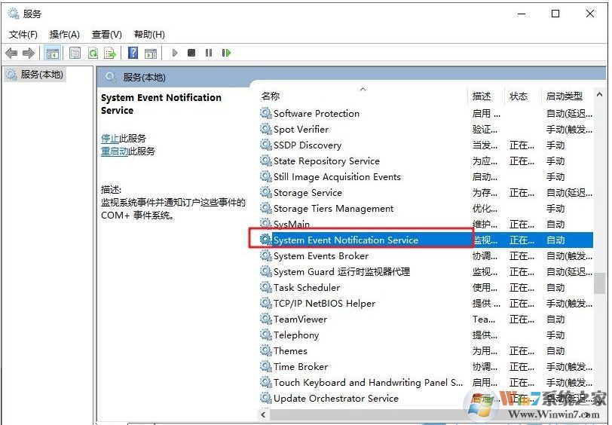Image resolution: width=612 pixels, height=425 pixels.
Task: Select gear icon of Time Broker service
Action: pos(266,366)
